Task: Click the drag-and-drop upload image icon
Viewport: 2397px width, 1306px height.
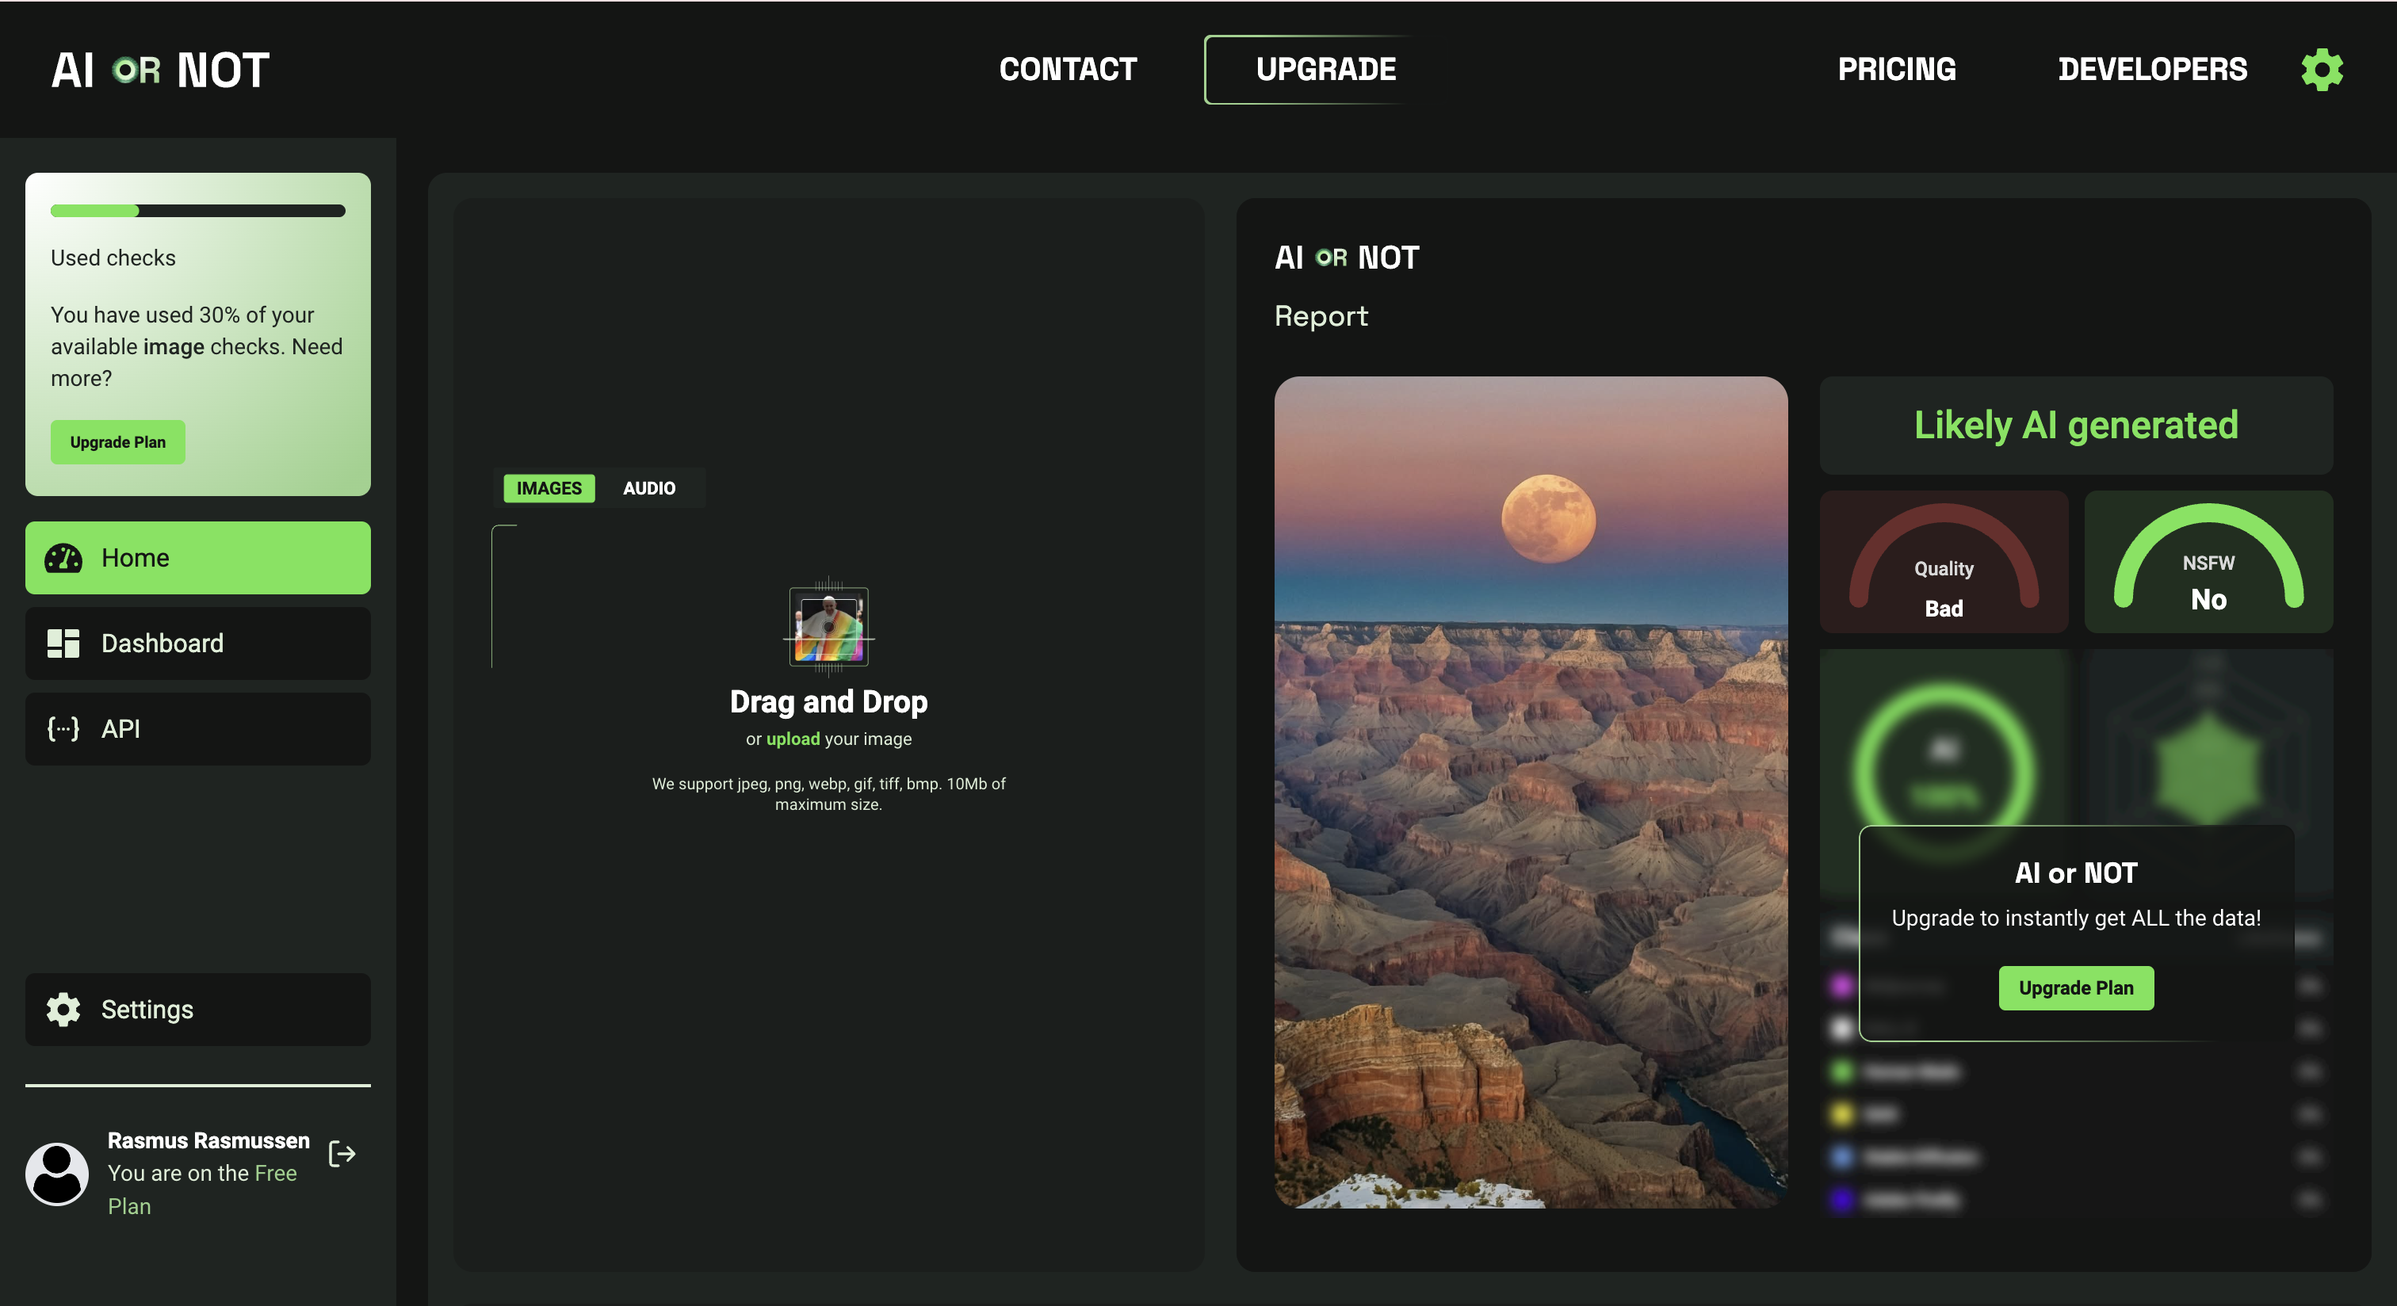Action: (828, 626)
